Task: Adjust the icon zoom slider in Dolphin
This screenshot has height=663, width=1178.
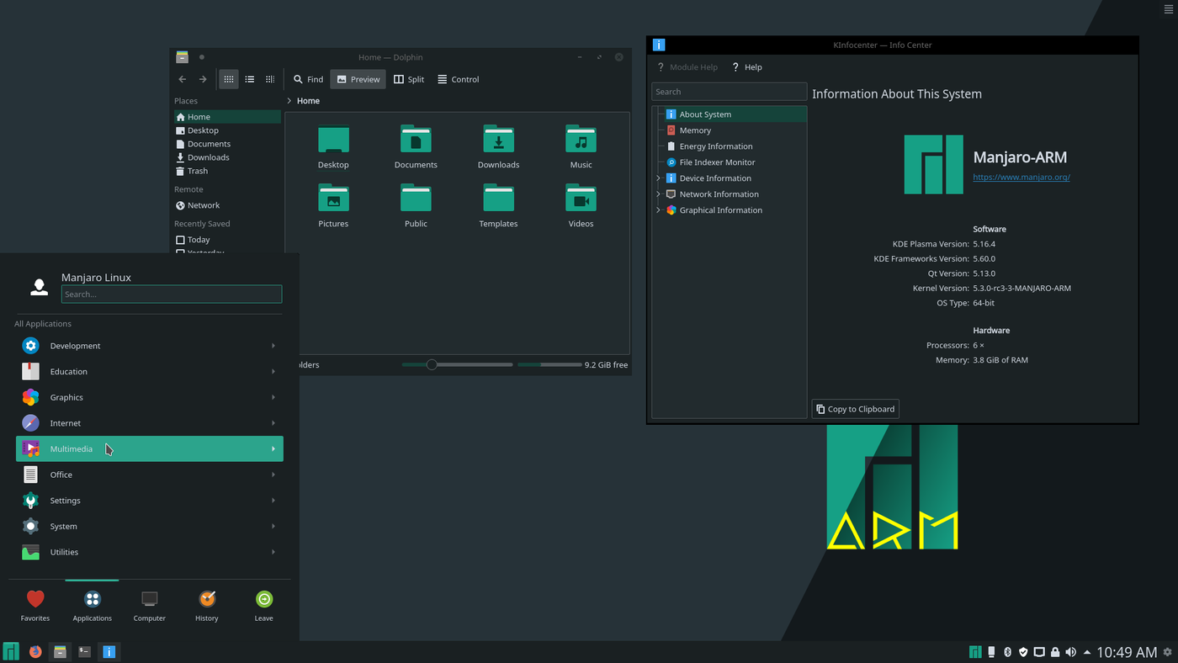Action: tap(433, 364)
